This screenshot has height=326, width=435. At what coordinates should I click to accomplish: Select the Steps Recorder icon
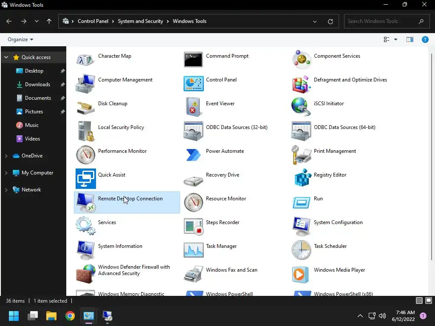click(193, 227)
